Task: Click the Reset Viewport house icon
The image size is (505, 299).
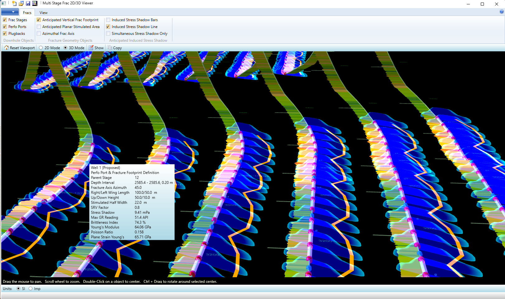Action: pos(7,48)
